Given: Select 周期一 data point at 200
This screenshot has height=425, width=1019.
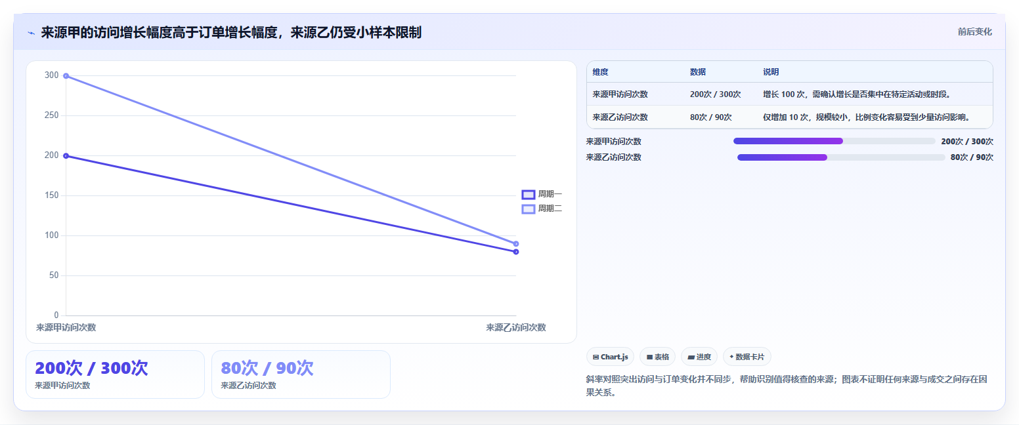Looking at the screenshot, I should [x=66, y=156].
